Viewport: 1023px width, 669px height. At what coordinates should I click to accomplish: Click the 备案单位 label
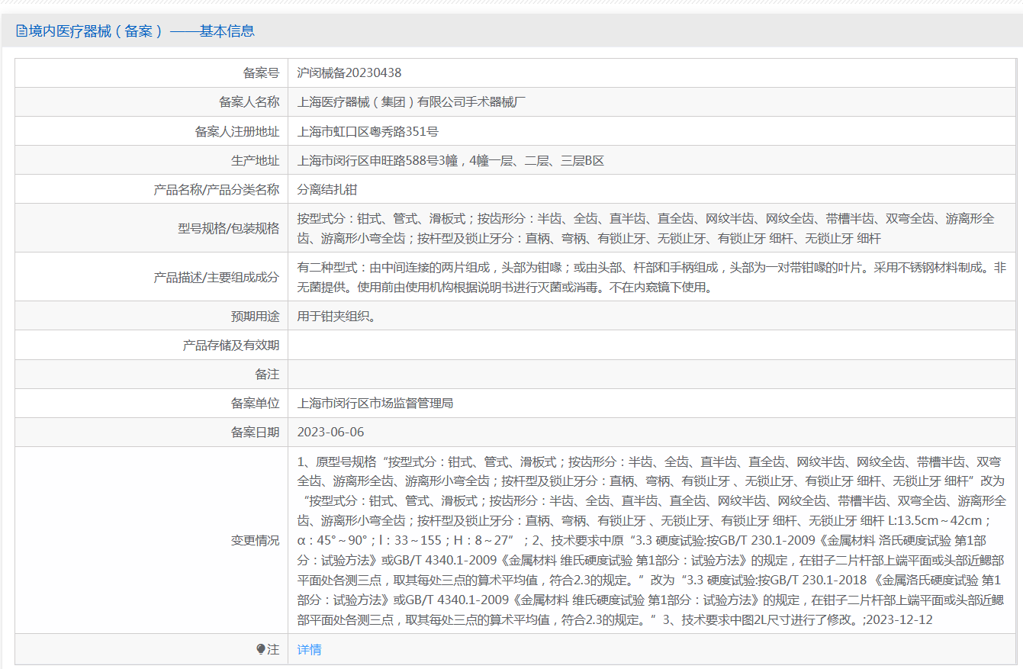click(255, 403)
